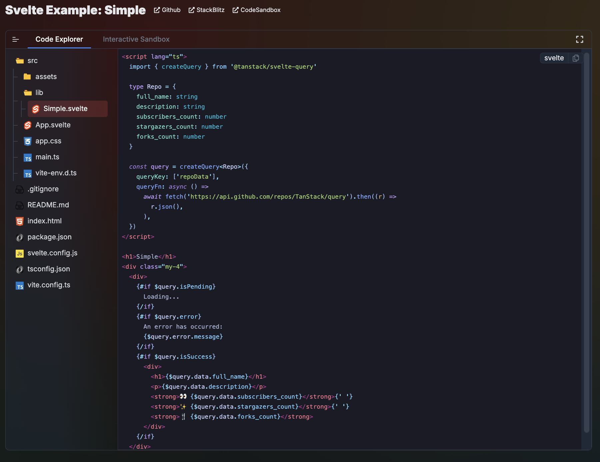The height and width of the screenshot is (462, 600).
Task: Open the Github external link
Action: click(167, 10)
